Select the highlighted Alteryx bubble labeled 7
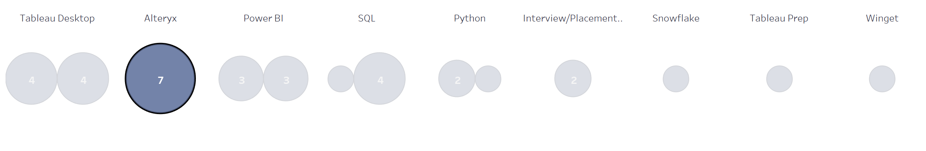This screenshot has height=151, width=926. click(160, 79)
